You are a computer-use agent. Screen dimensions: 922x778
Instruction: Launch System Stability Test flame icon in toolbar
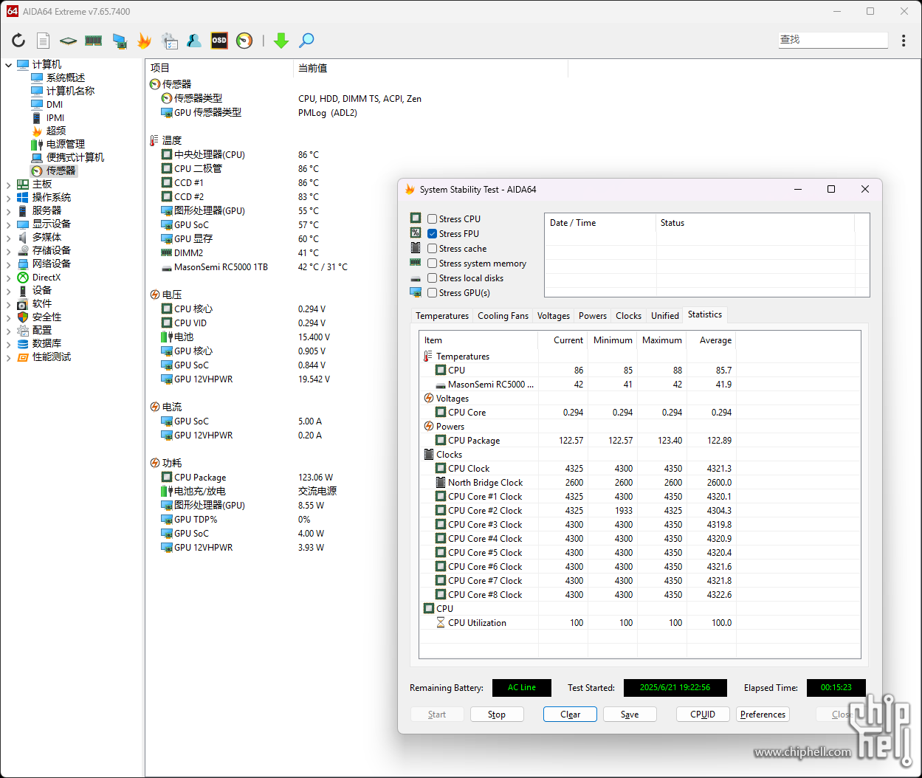tap(144, 41)
